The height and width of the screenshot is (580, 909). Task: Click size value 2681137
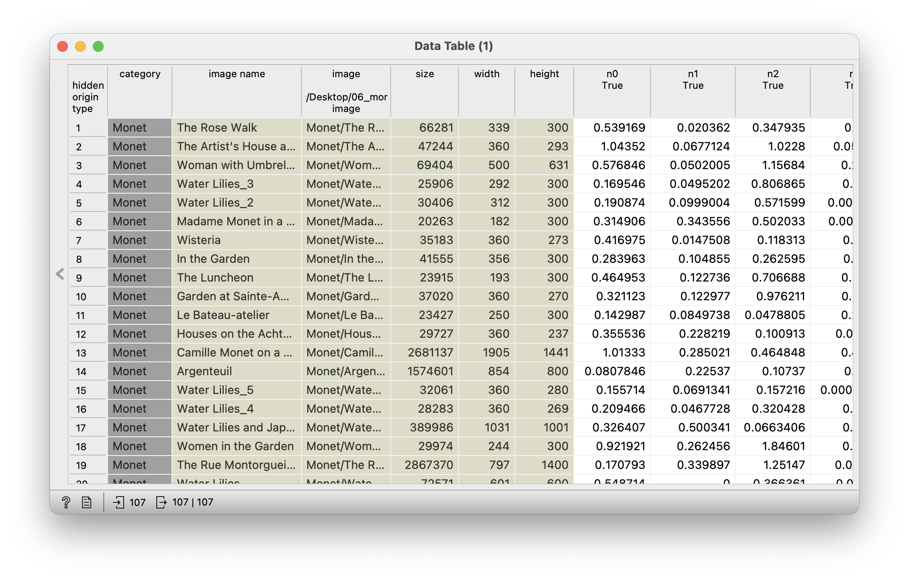425,352
